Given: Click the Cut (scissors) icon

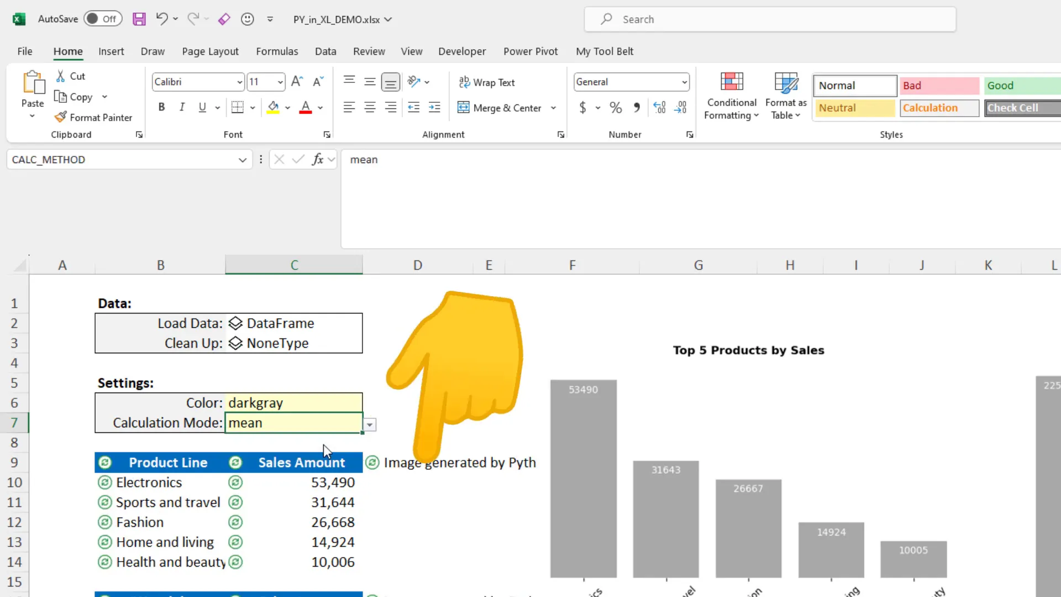Looking at the screenshot, I should tap(59, 76).
